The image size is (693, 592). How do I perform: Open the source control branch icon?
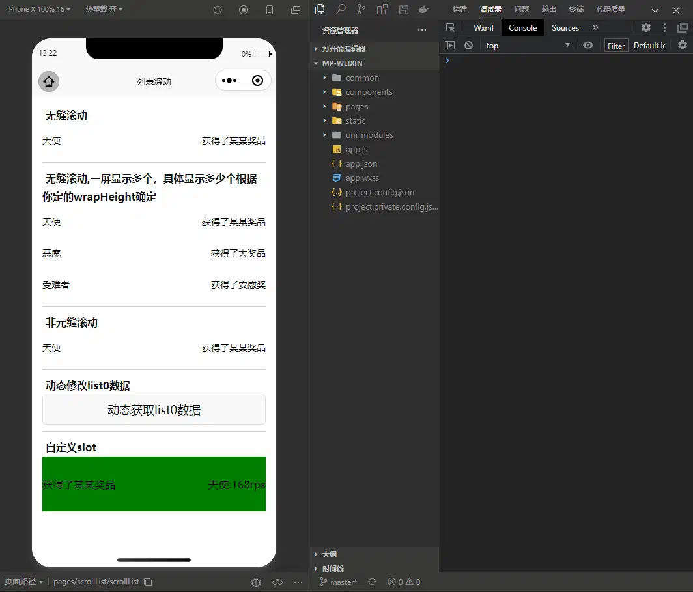[361, 9]
